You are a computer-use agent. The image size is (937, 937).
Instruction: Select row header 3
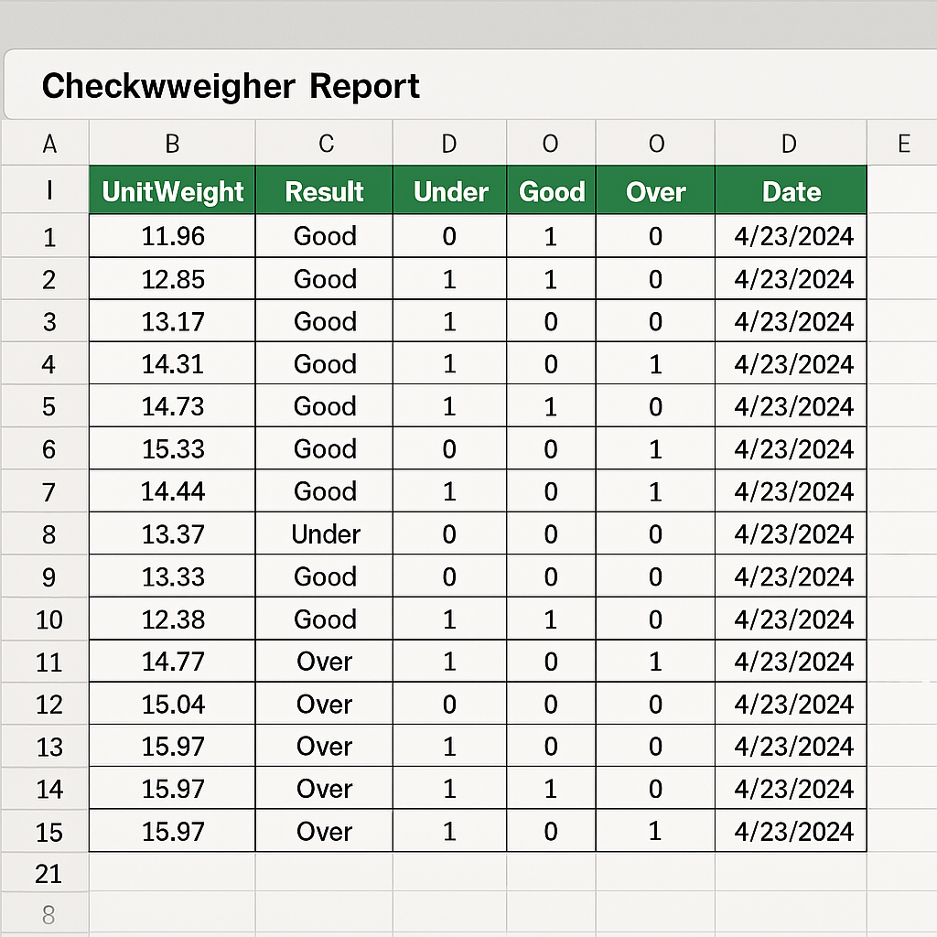pyautogui.click(x=46, y=321)
